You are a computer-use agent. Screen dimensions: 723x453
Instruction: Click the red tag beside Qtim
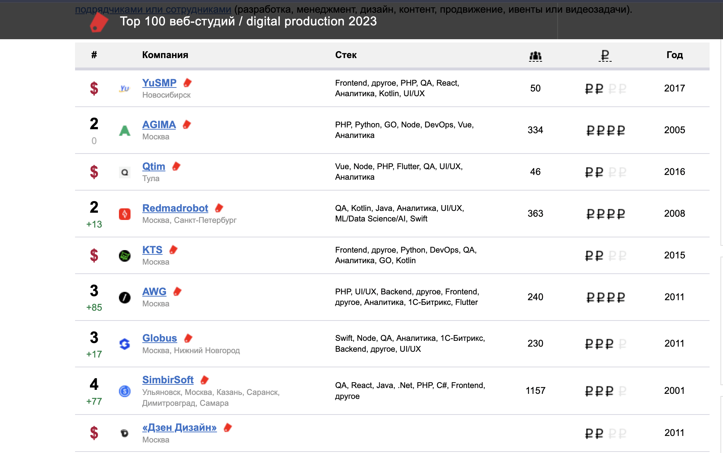click(177, 166)
